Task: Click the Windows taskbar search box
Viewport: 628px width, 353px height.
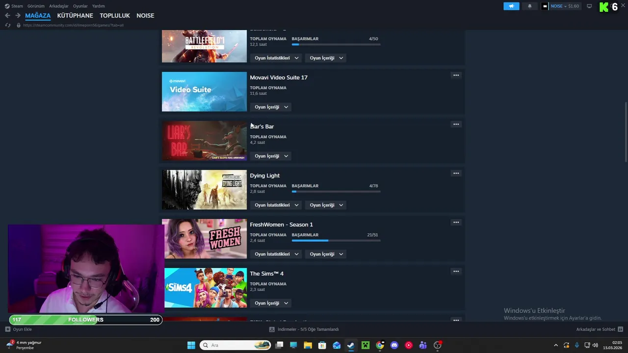Action: point(235,345)
